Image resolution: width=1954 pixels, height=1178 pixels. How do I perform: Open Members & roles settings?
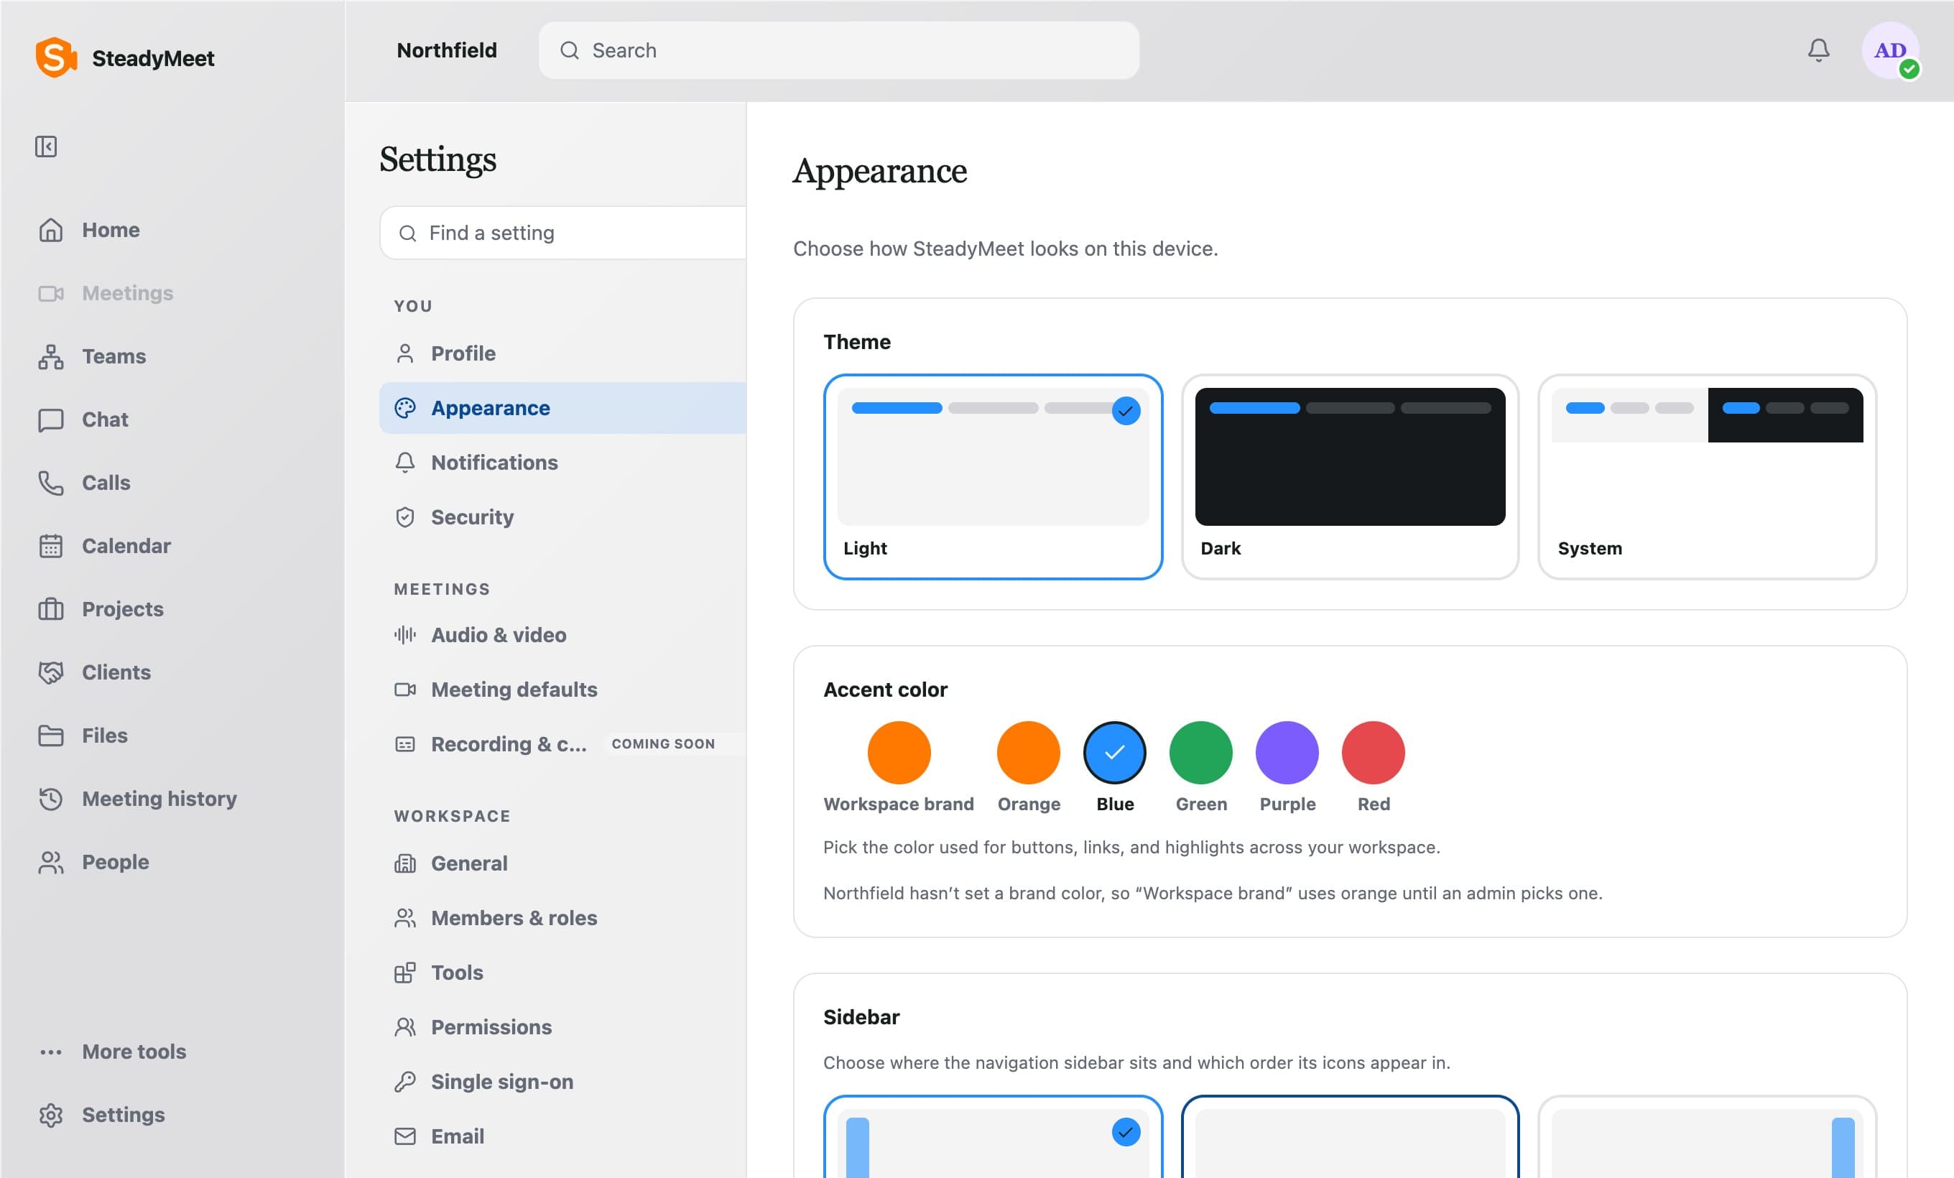[x=562, y=918]
